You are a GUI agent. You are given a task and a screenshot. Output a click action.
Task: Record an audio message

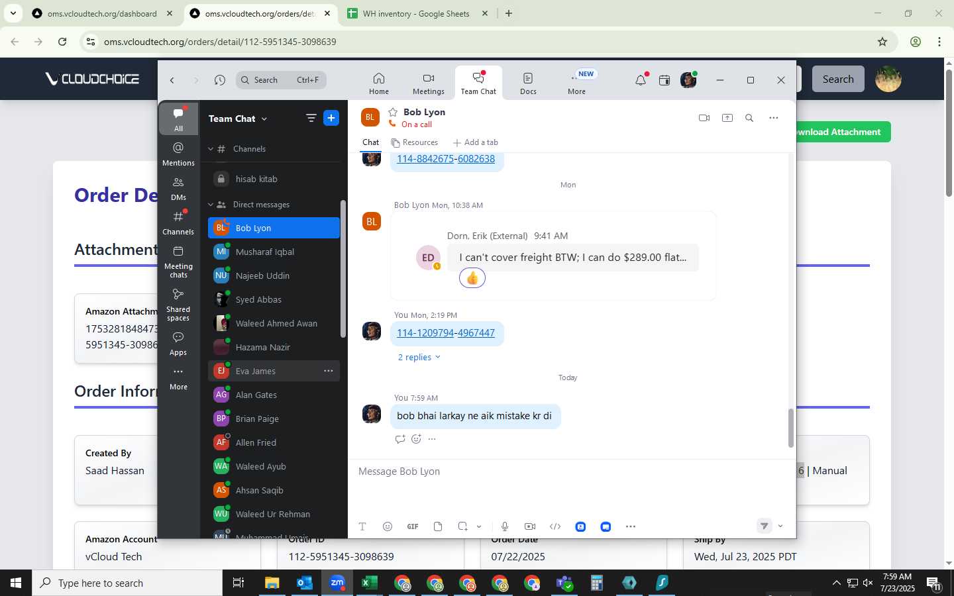click(505, 526)
